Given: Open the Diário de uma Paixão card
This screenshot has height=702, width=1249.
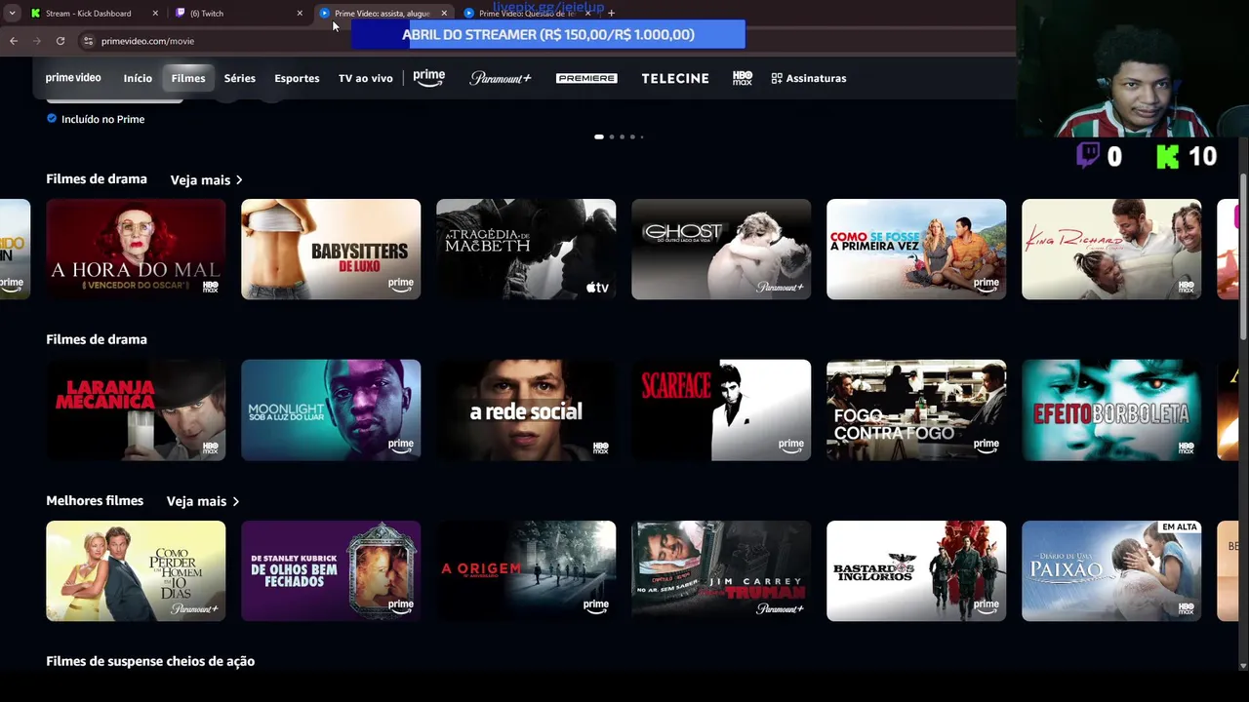Looking at the screenshot, I should pos(1111,570).
